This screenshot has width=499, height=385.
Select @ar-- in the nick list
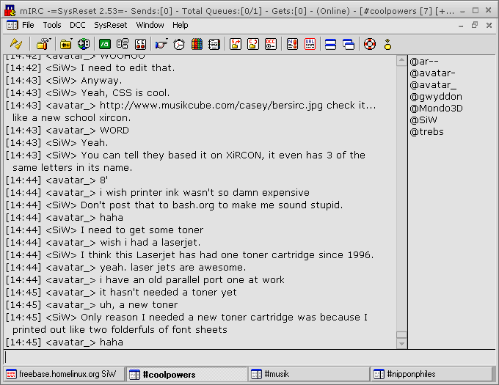pos(424,62)
